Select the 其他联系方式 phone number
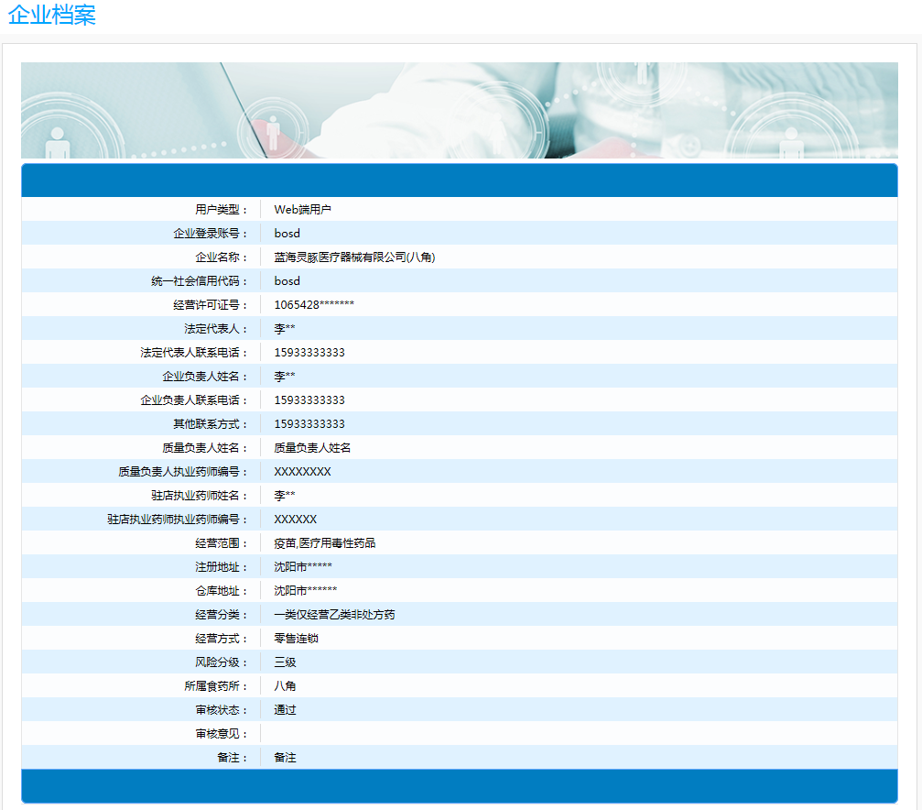922x810 pixels. [x=309, y=424]
